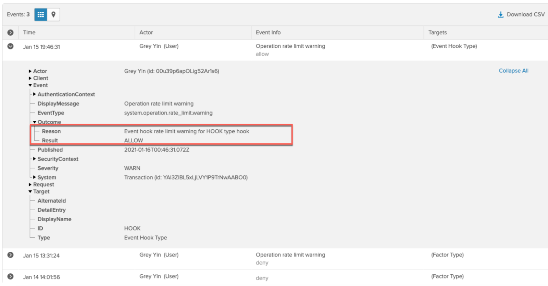548x286 pixels.
Task: Expand the SecurityContext node
Action: (35, 159)
